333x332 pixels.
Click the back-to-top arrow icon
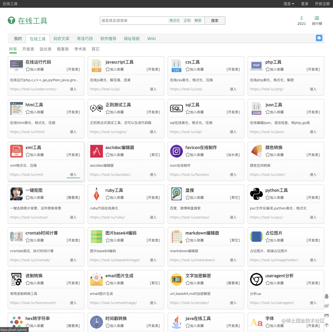pyautogui.click(x=327, y=325)
